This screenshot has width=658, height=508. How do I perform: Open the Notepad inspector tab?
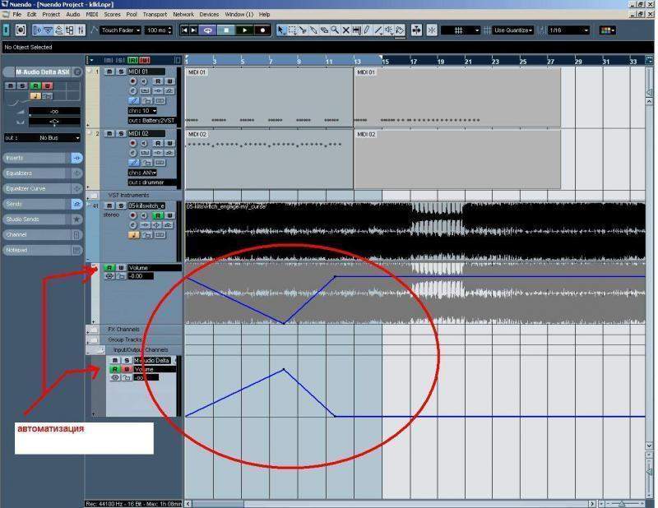[x=43, y=250]
